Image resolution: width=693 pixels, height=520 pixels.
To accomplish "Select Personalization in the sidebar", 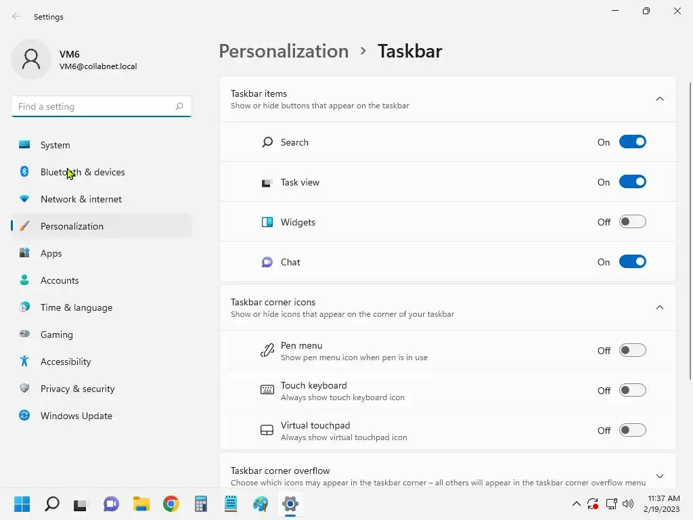I will tap(102, 226).
